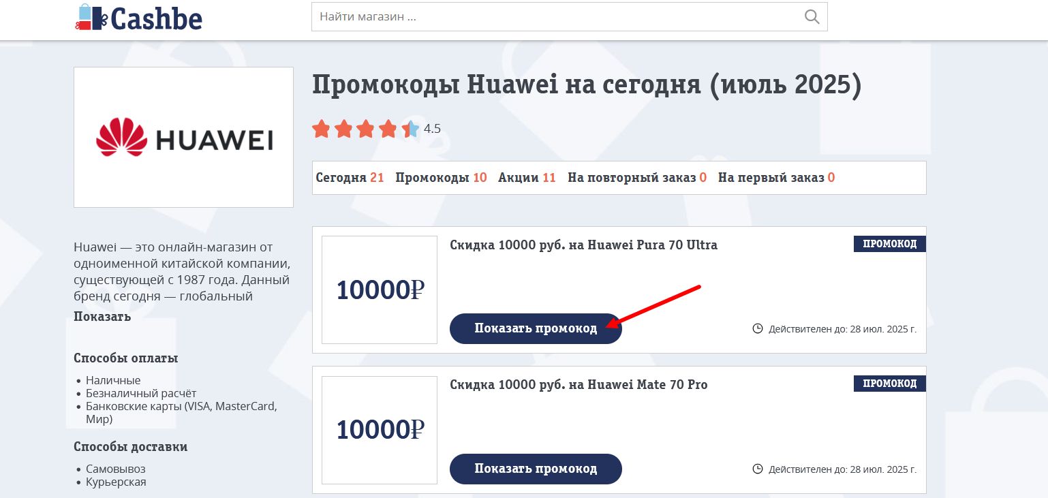
Task: Show promo code for Huawei Pura 70 Ultra
Action: [536, 328]
